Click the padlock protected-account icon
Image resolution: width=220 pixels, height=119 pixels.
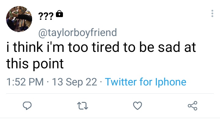point(60,14)
